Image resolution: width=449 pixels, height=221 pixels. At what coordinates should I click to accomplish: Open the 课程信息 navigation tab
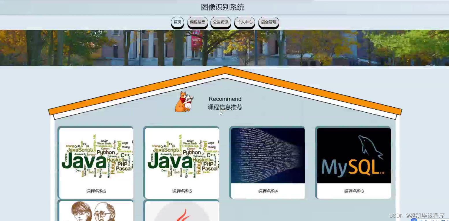[198, 22]
